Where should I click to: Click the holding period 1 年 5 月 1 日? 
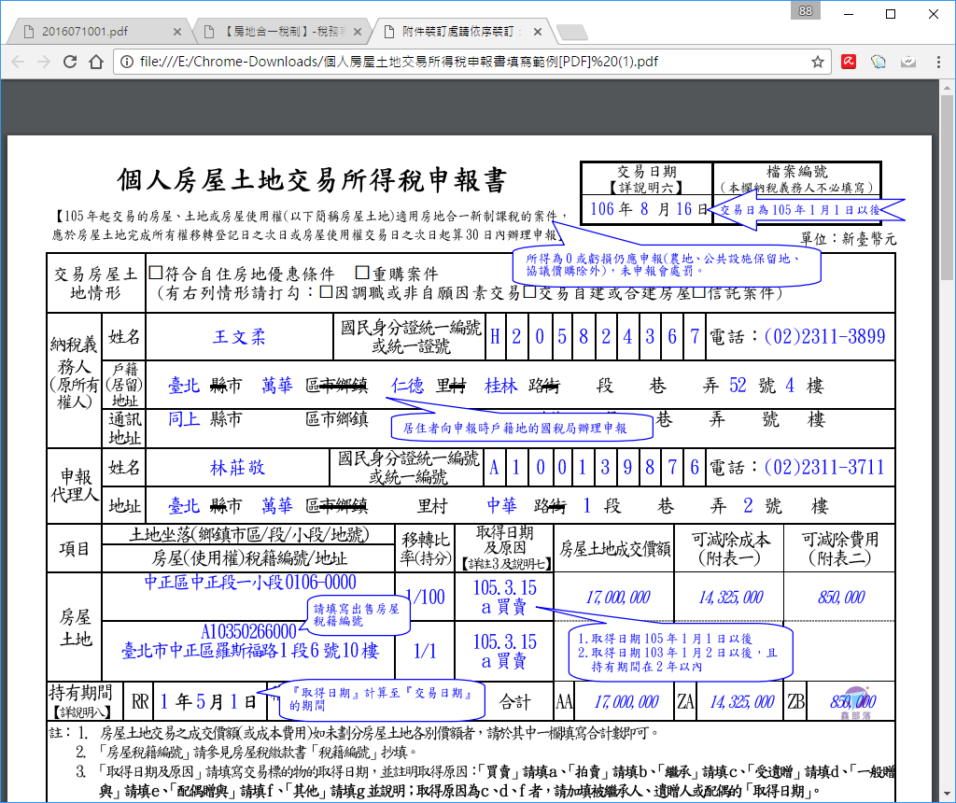(208, 702)
